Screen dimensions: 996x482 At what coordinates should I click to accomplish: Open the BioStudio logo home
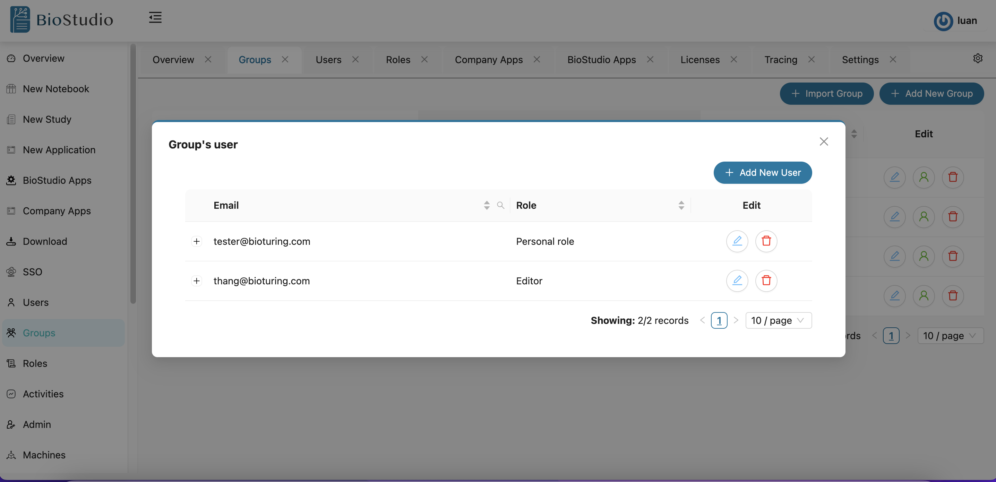62,19
